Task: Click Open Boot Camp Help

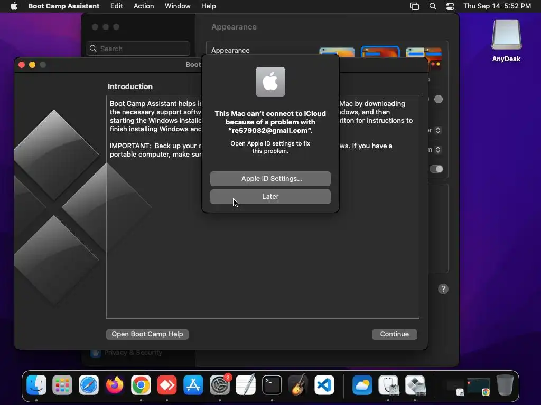Action: point(147,334)
